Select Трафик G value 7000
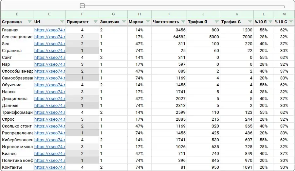The width and height of the screenshot is (295, 171). 237,37
